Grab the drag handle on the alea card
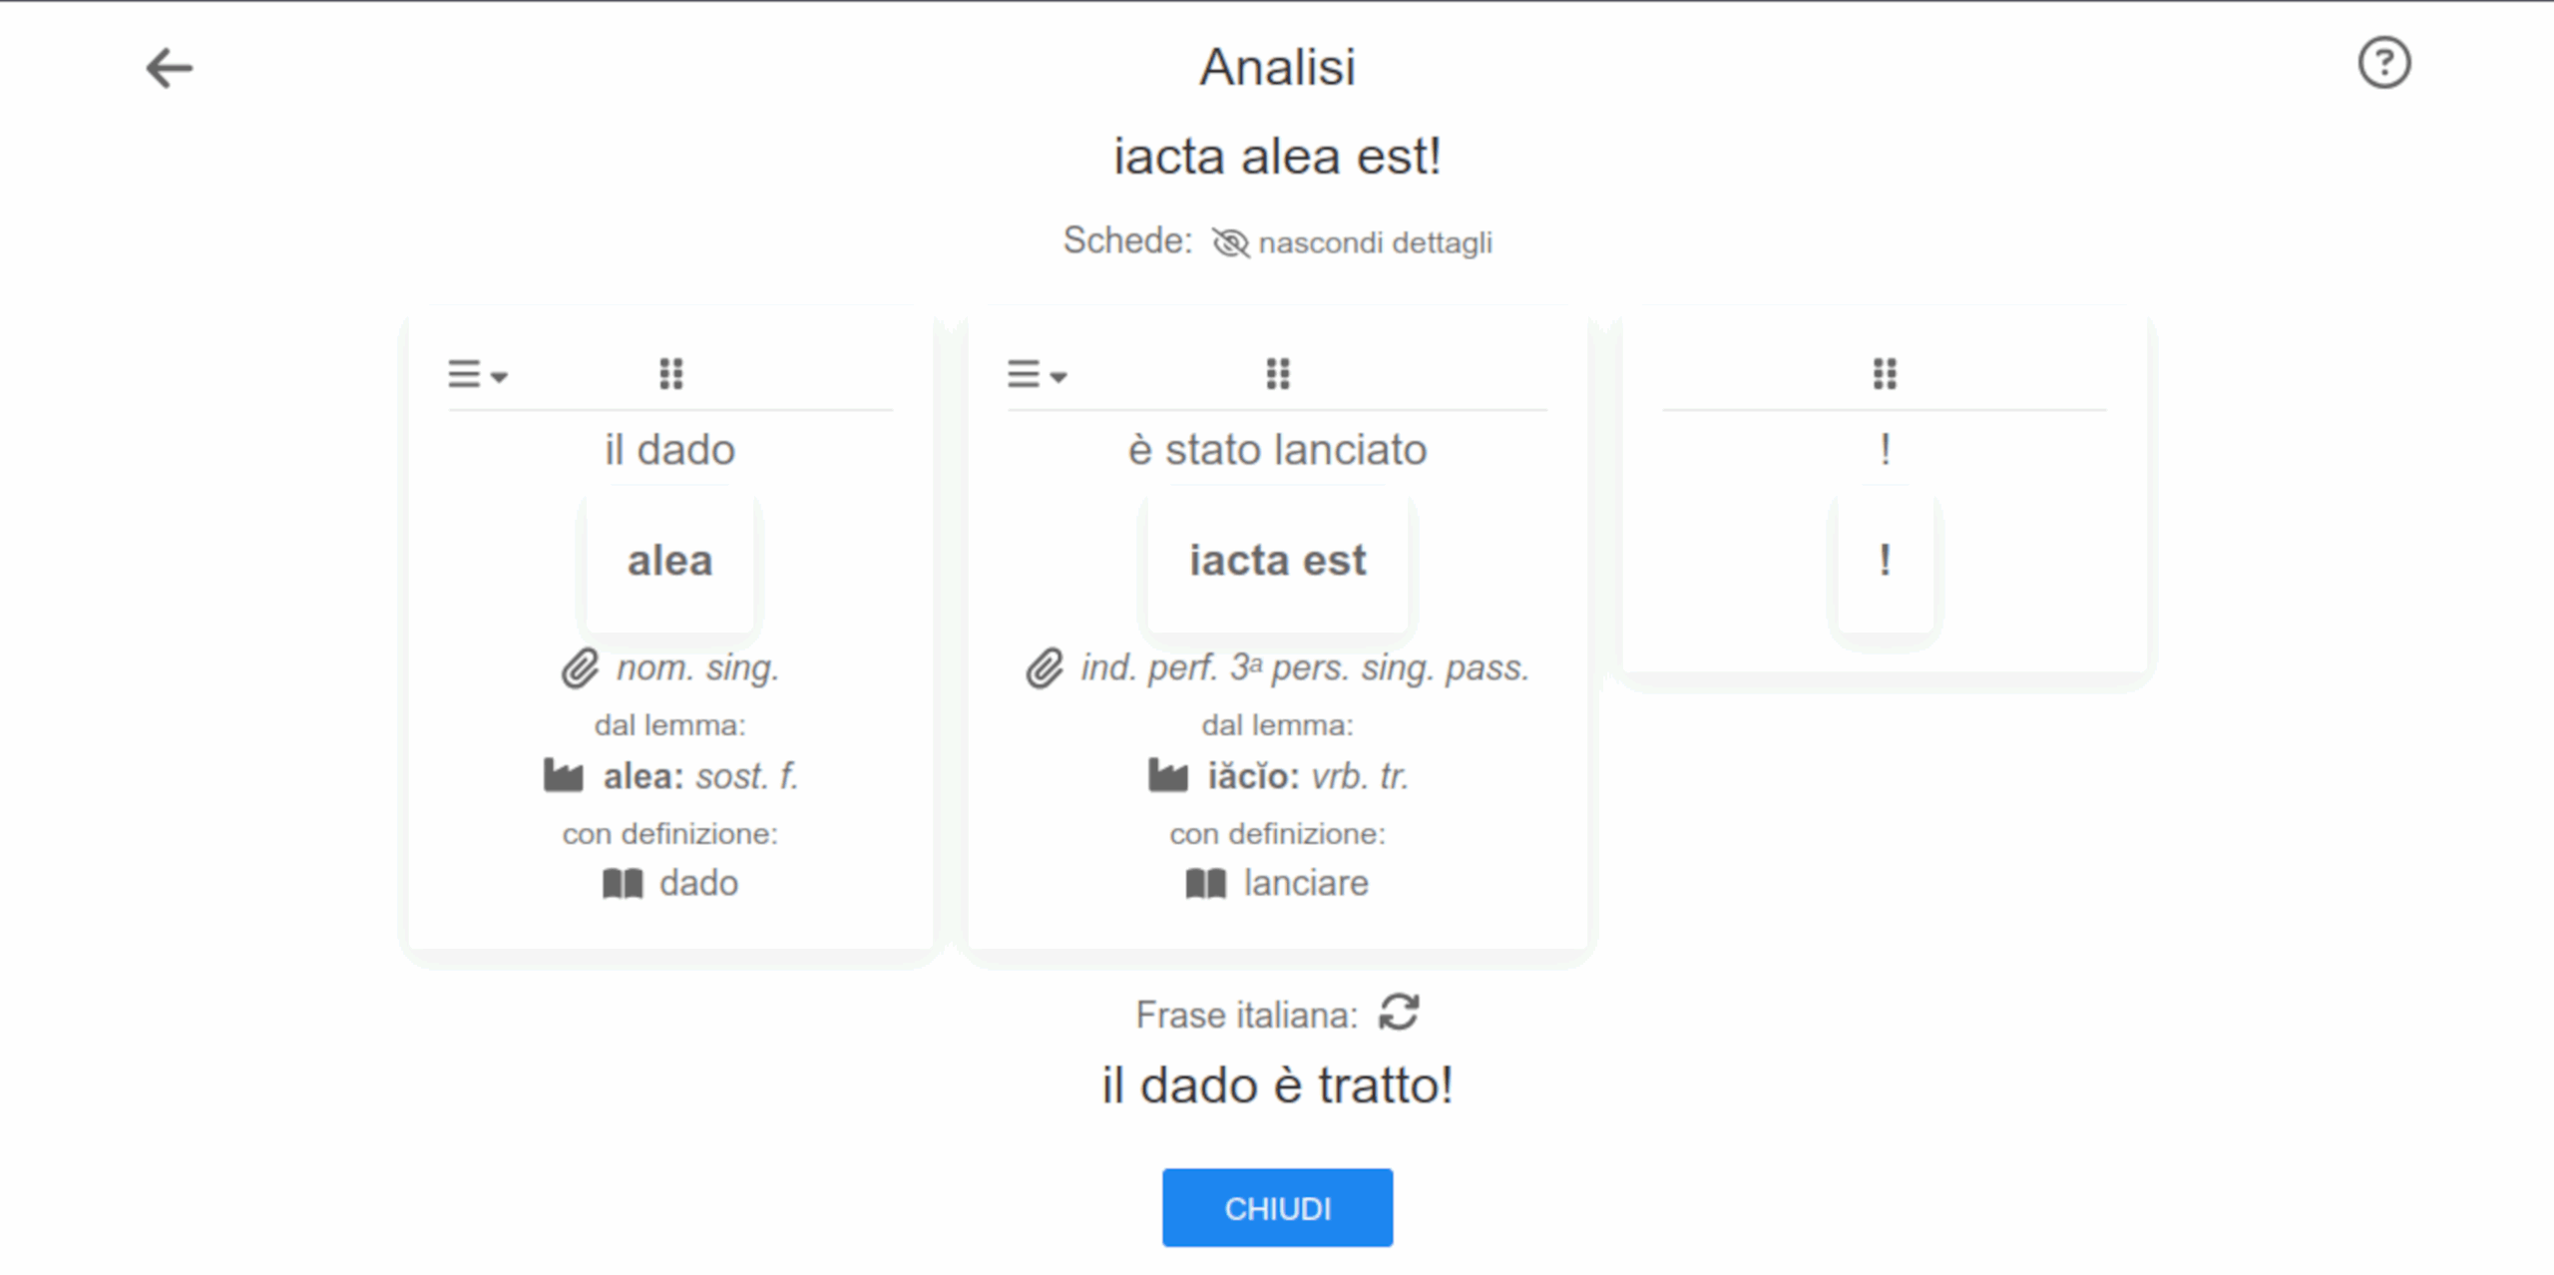This screenshot has height=1275, width=2554. [671, 374]
